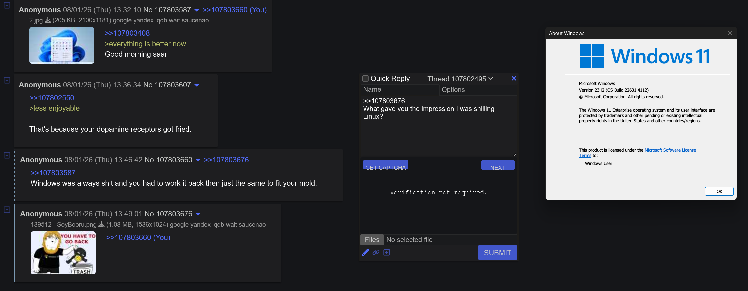Click the 'Version 23H2 (OS Build 22631.4112)' text
748x291 pixels.
click(614, 90)
